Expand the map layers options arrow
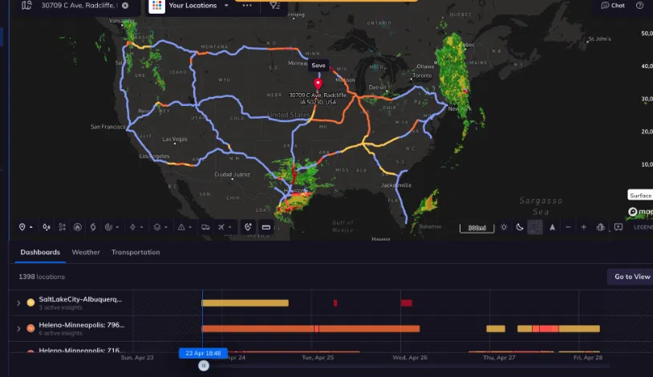Image resolution: width=653 pixels, height=377 pixels. pos(166,228)
